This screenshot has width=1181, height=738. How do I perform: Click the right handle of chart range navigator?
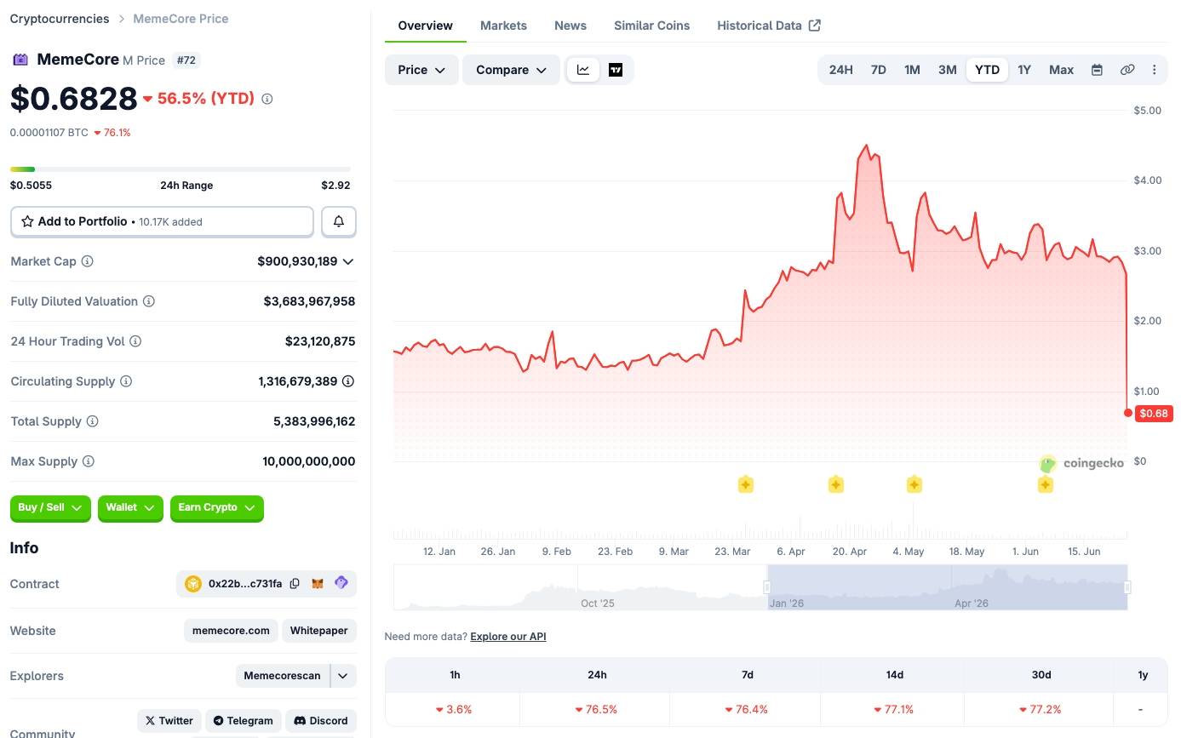[x=1127, y=587]
